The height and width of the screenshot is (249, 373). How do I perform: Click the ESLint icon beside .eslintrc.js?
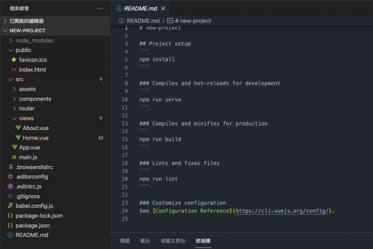click(x=10, y=186)
